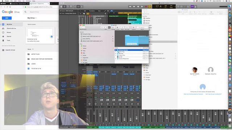
Task: Open Trash in Drive sidebar
Action: pos(8,40)
